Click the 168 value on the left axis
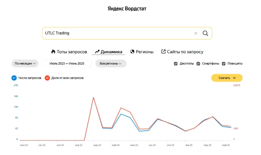261x155 pixels. (x=16, y=96)
